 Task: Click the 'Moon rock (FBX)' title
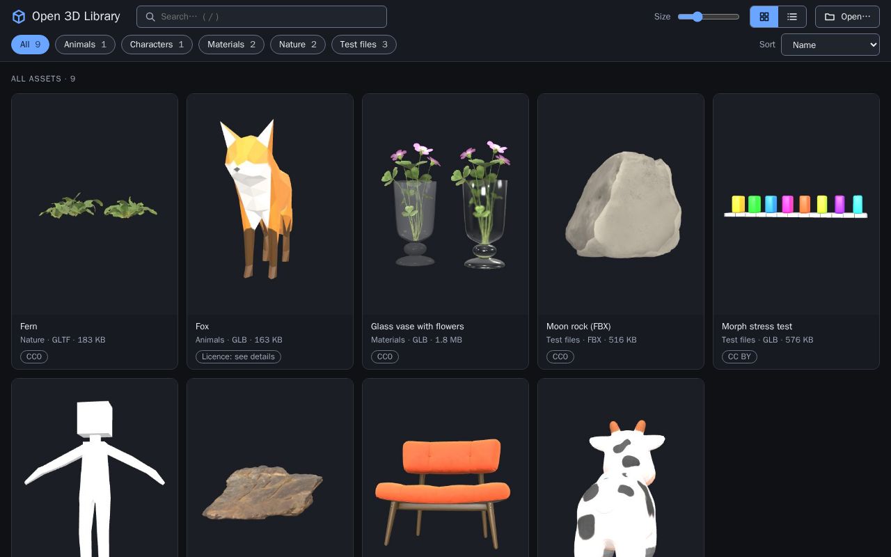(x=578, y=327)
